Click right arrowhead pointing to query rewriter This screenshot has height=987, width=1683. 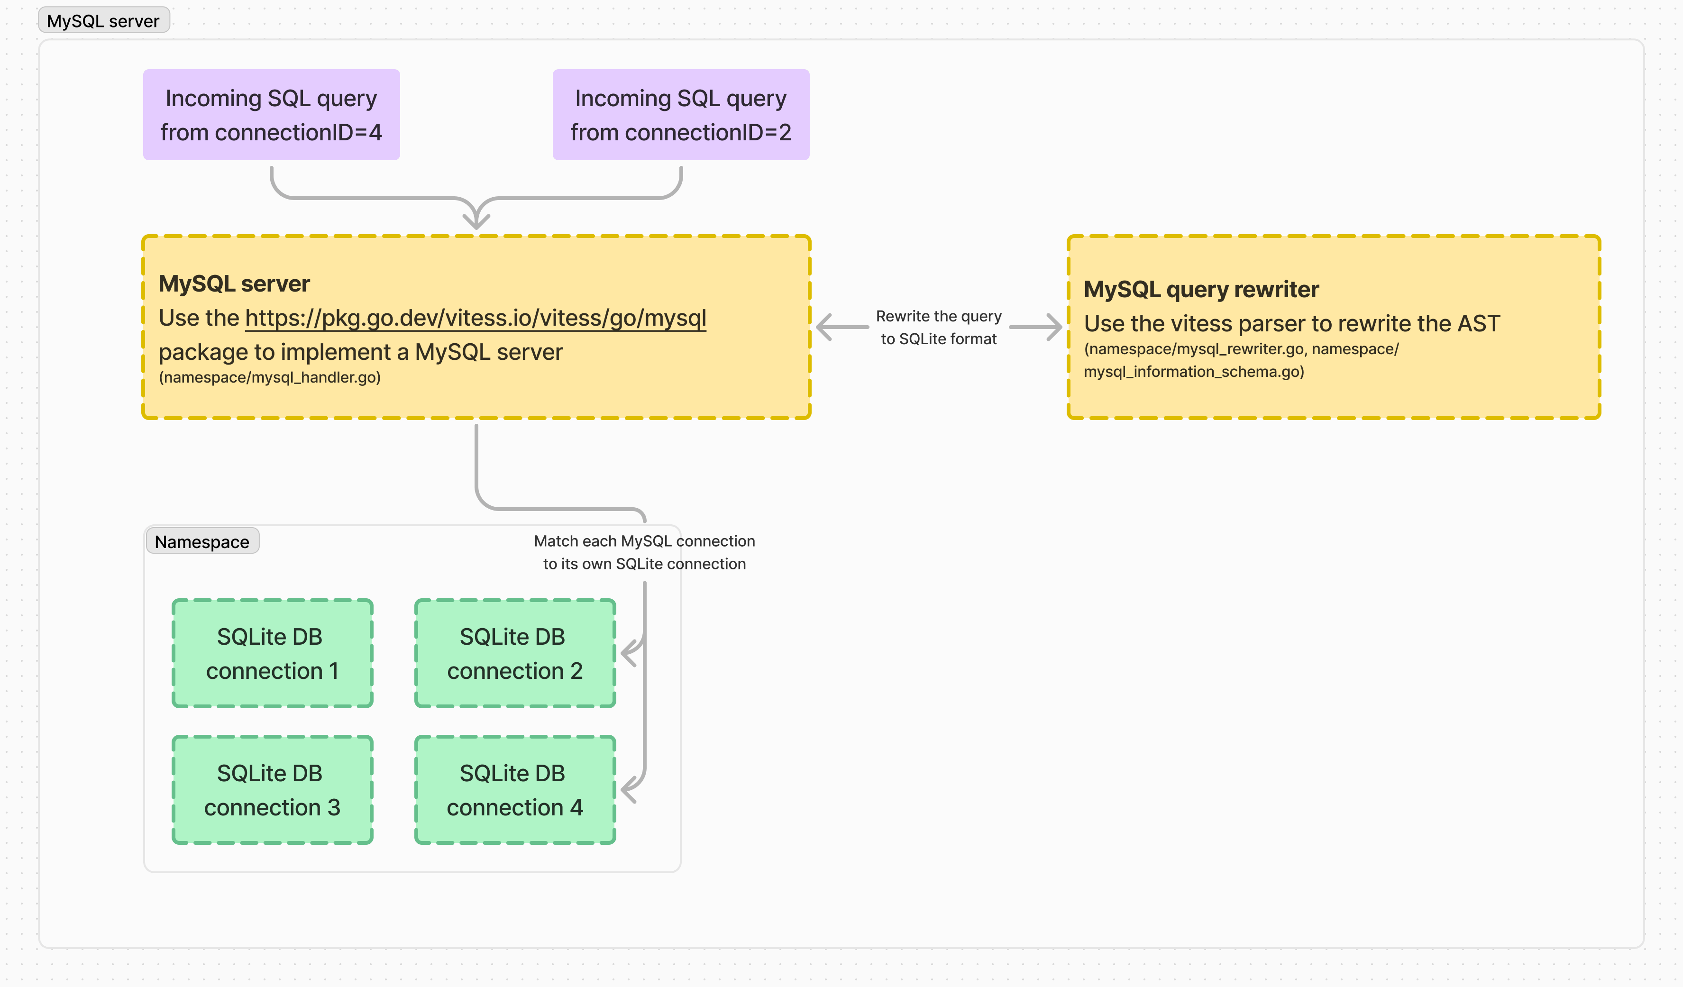(x=1055, y=327)
